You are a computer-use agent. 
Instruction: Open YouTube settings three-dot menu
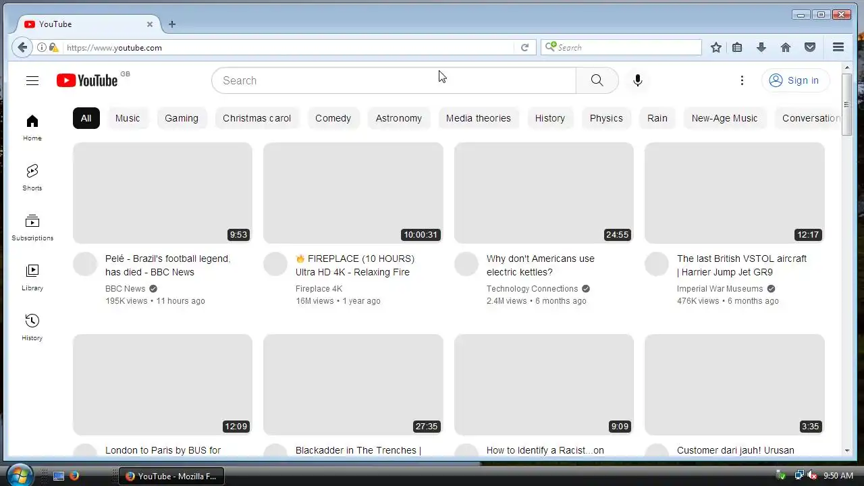(x=742, y=80)
